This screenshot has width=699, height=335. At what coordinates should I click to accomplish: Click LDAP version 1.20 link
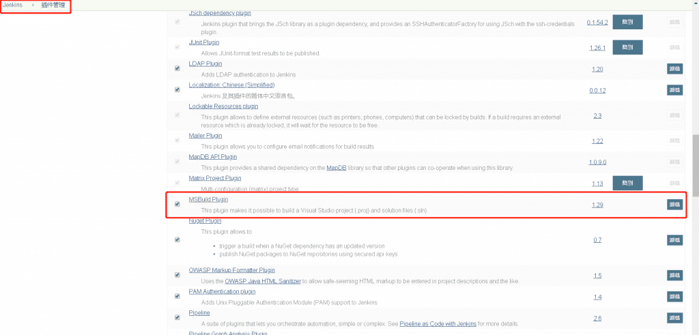pos(597,69)
